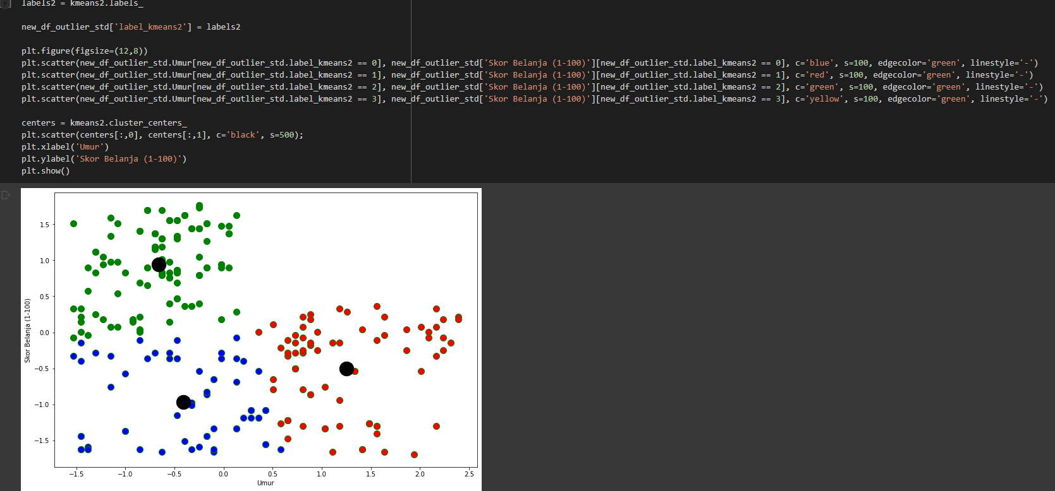Click the black centroid in the green cluster
This screenshot has height=491, width=1055.
point(159,264)
